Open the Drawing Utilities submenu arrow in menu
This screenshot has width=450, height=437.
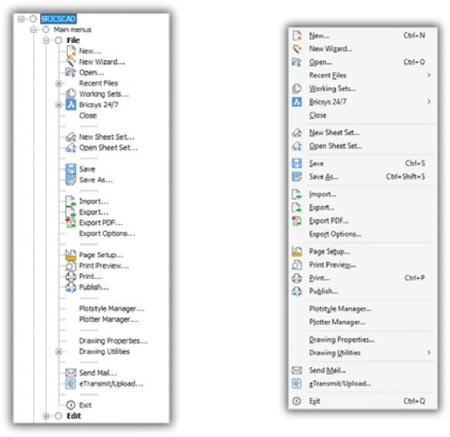pyautogui.click(x=428, y=353)
